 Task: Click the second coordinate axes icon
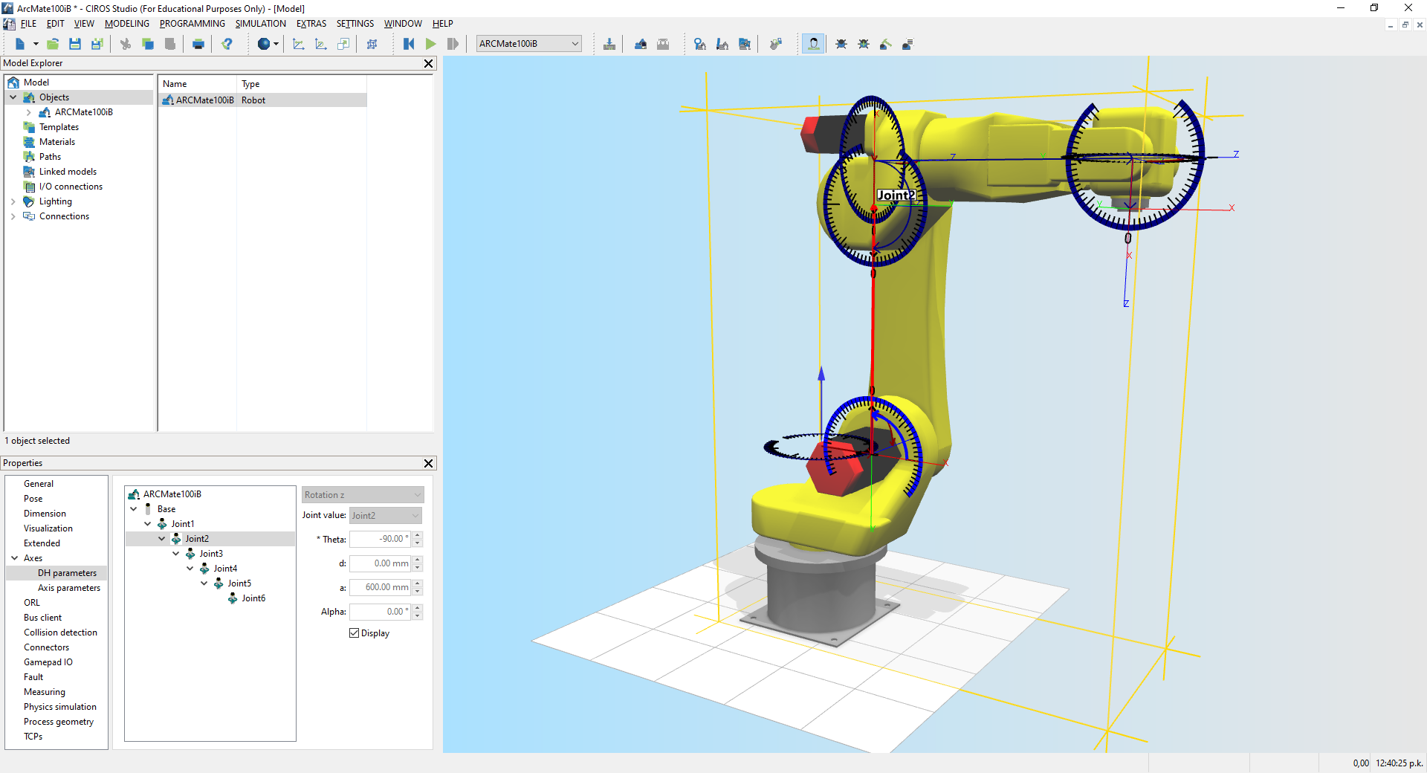321,44
